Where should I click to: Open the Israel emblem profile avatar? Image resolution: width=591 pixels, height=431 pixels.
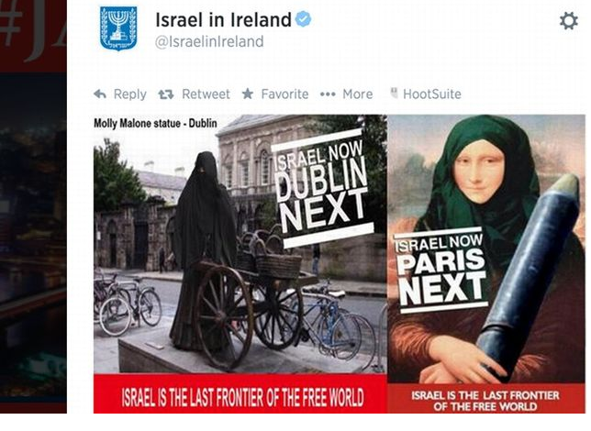pos(118,28)
